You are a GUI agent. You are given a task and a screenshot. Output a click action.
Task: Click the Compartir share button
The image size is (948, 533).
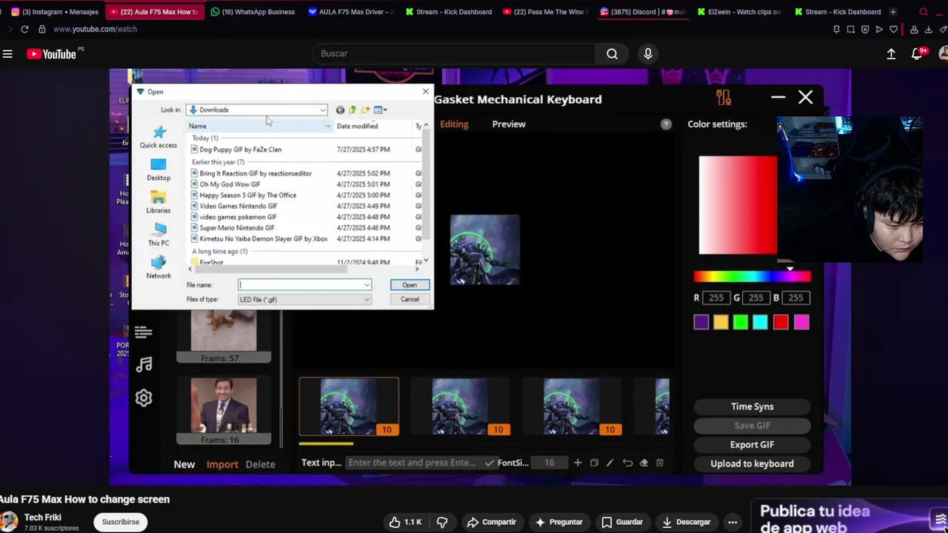click(x=491, y=522)
